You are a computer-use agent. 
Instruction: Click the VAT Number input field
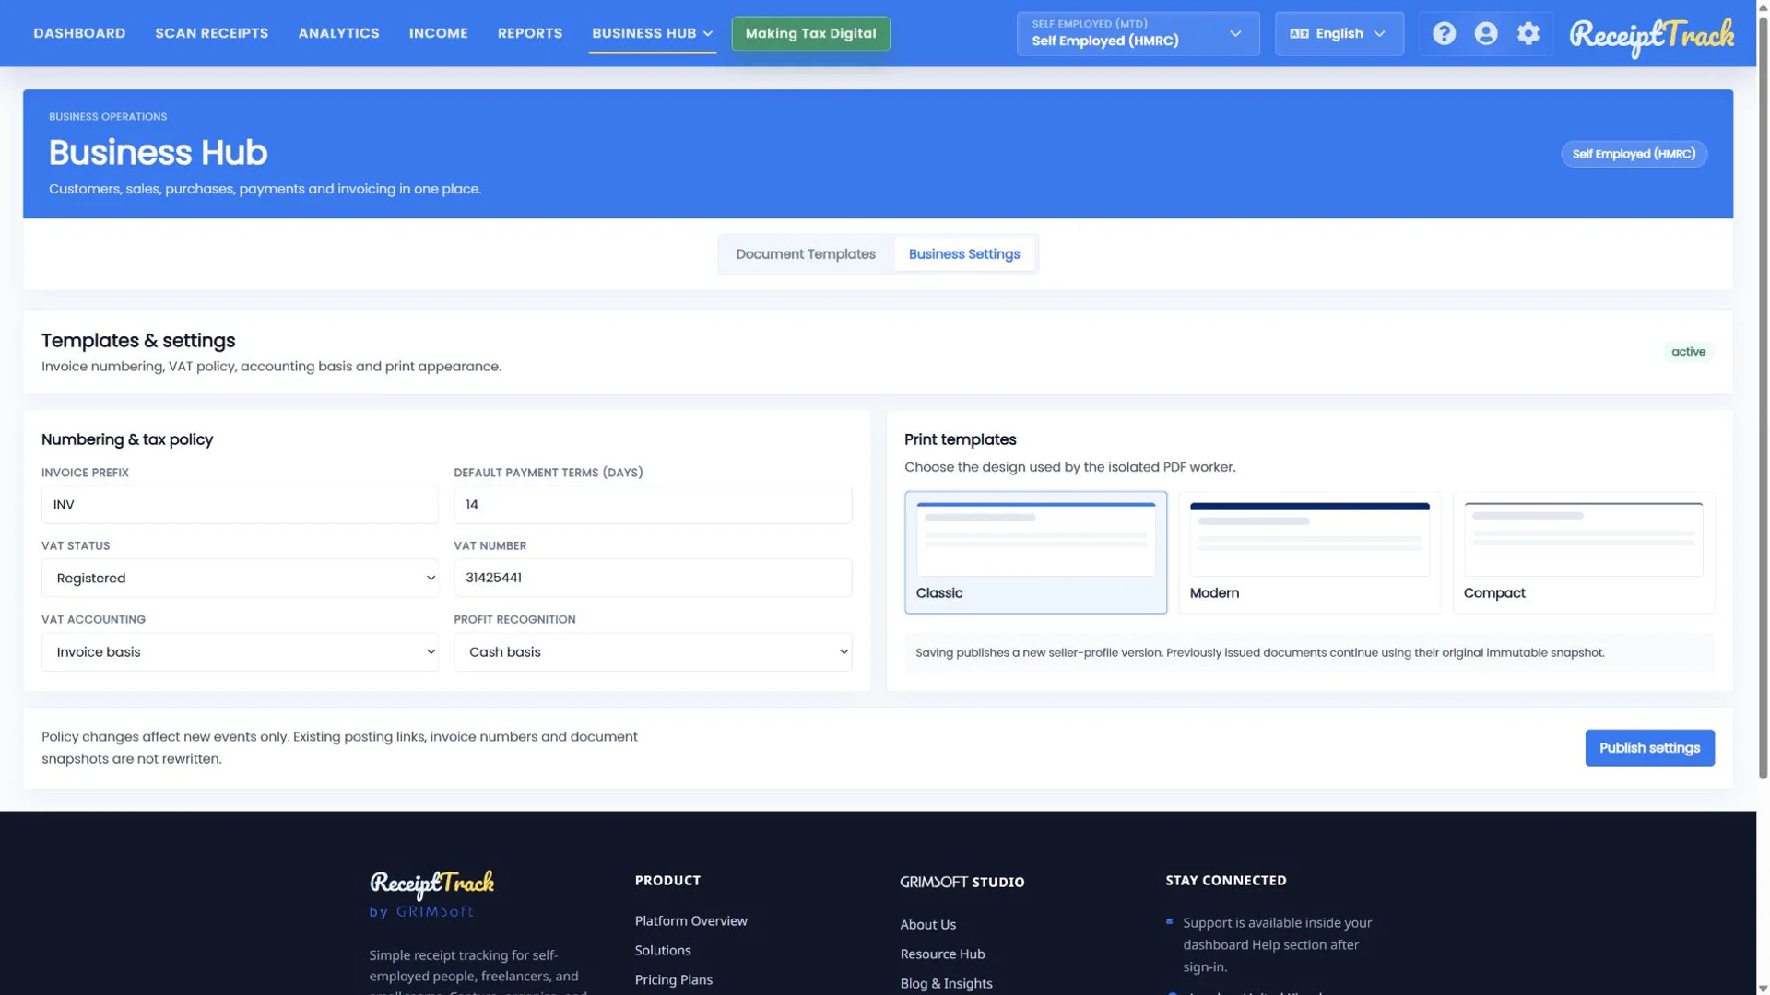(x=653, y=578)
